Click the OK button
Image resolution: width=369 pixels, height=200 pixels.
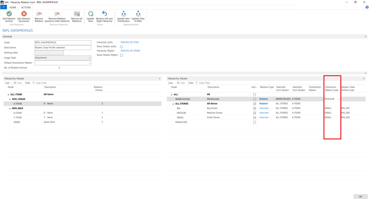360,196
